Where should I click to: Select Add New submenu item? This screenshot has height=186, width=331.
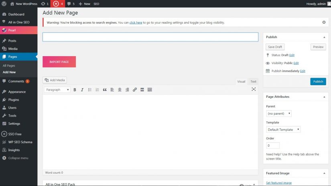9,72
